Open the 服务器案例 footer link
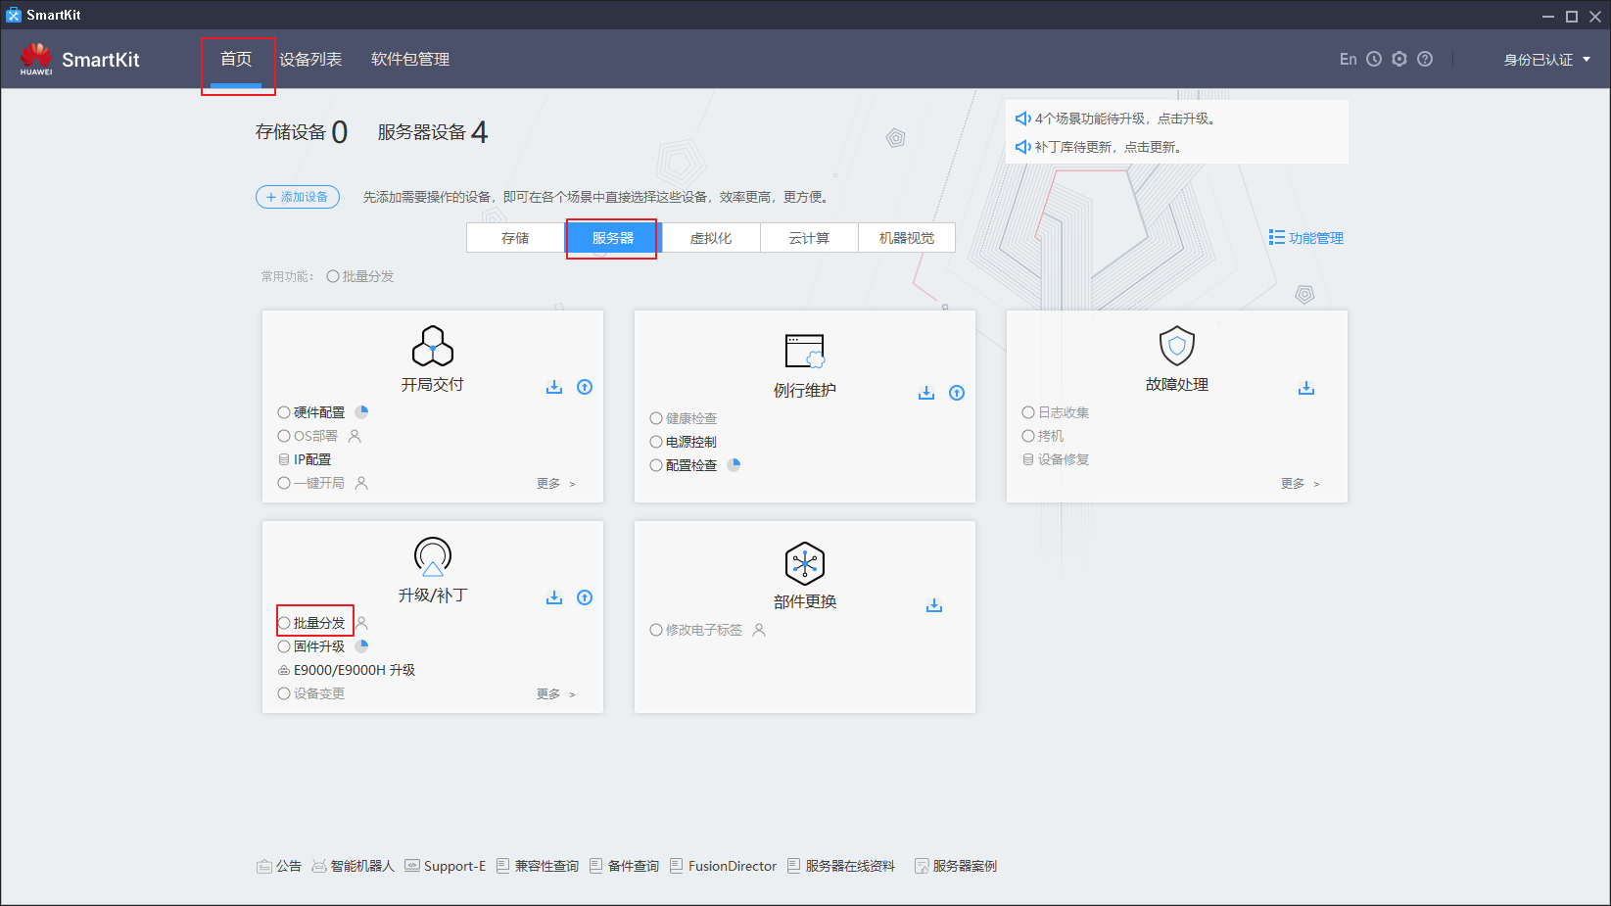Screen dimensions: 1611x906 click(956, 866)
